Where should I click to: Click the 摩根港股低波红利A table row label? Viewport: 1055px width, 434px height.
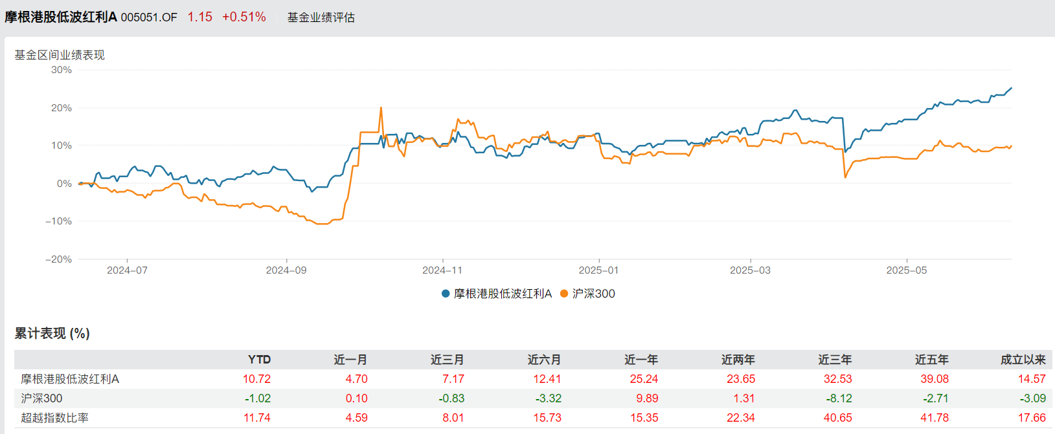[70, 379]
